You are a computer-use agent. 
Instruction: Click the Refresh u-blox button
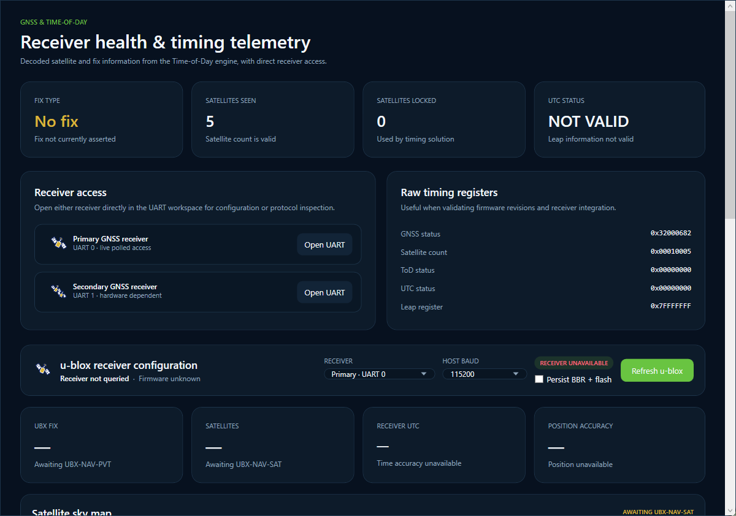click(x=657, y=371)
